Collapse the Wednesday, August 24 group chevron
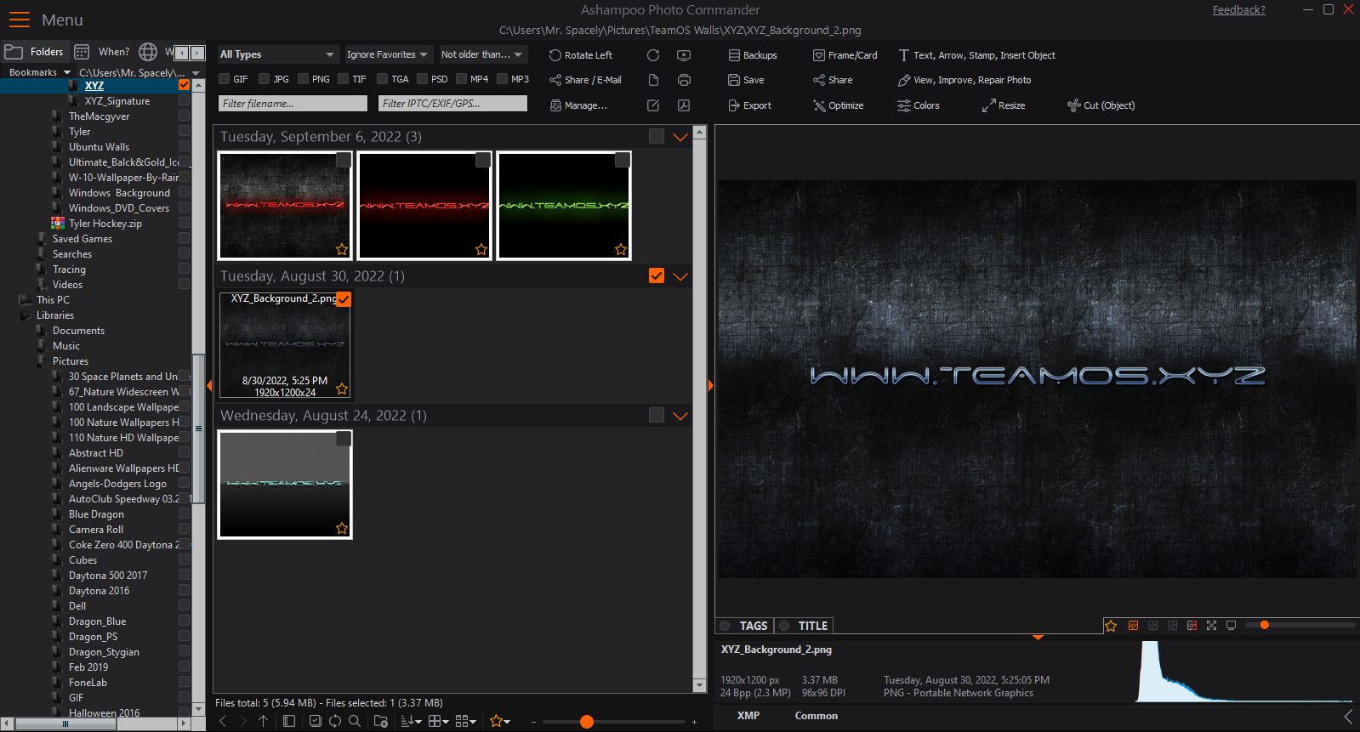The width and height of the screenshot is (1360, 732). tap(680, 416)
